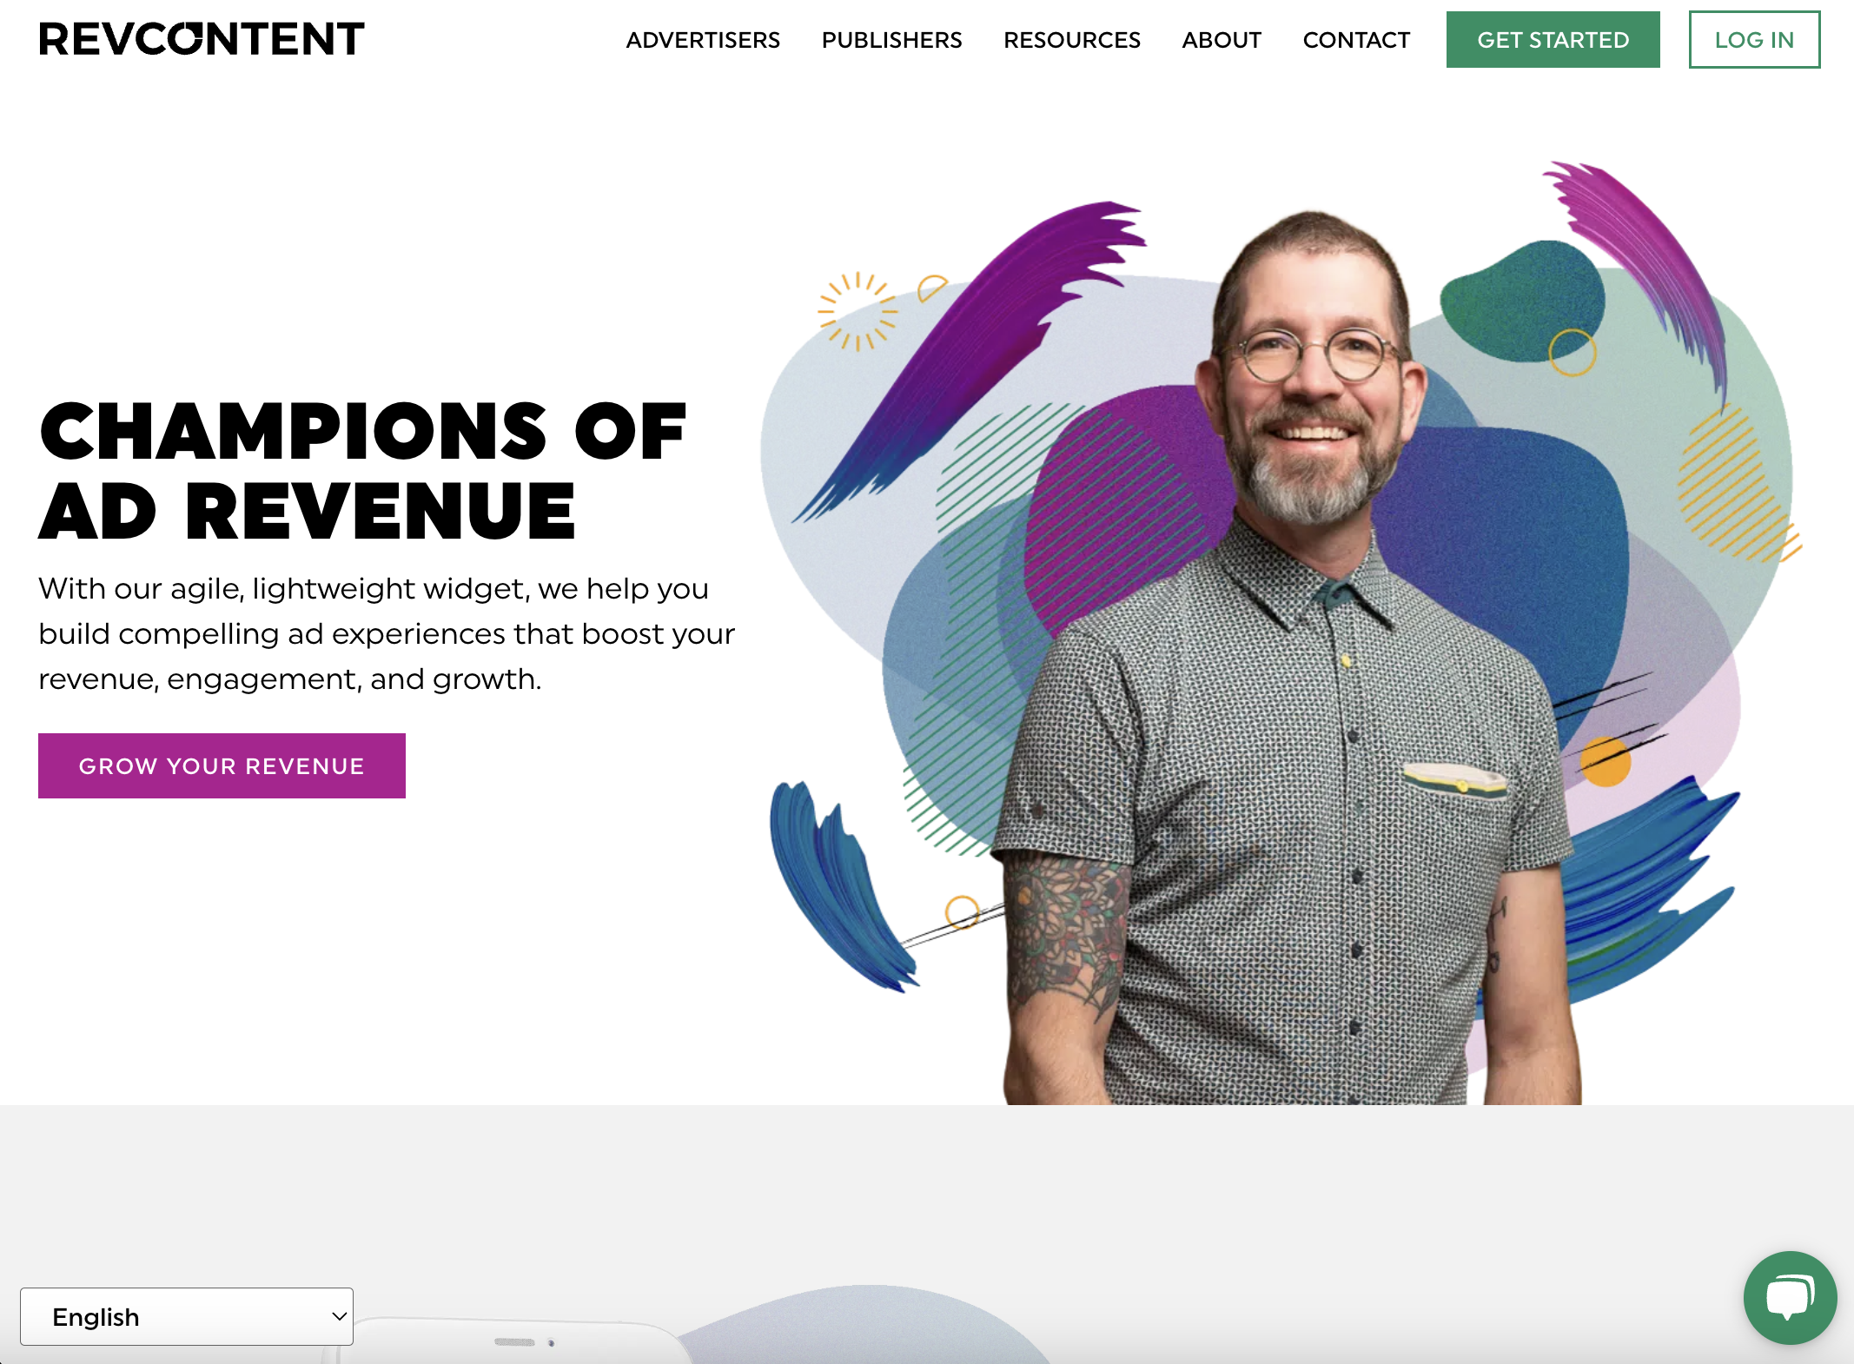Click the GROW YOUR REVENUE button
1854x1364 pixels.
coord(222,765)
